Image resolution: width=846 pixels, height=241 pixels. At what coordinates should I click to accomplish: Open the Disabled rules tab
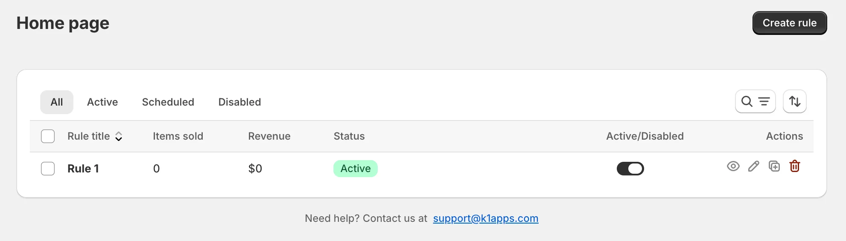(x=239, y=102)
